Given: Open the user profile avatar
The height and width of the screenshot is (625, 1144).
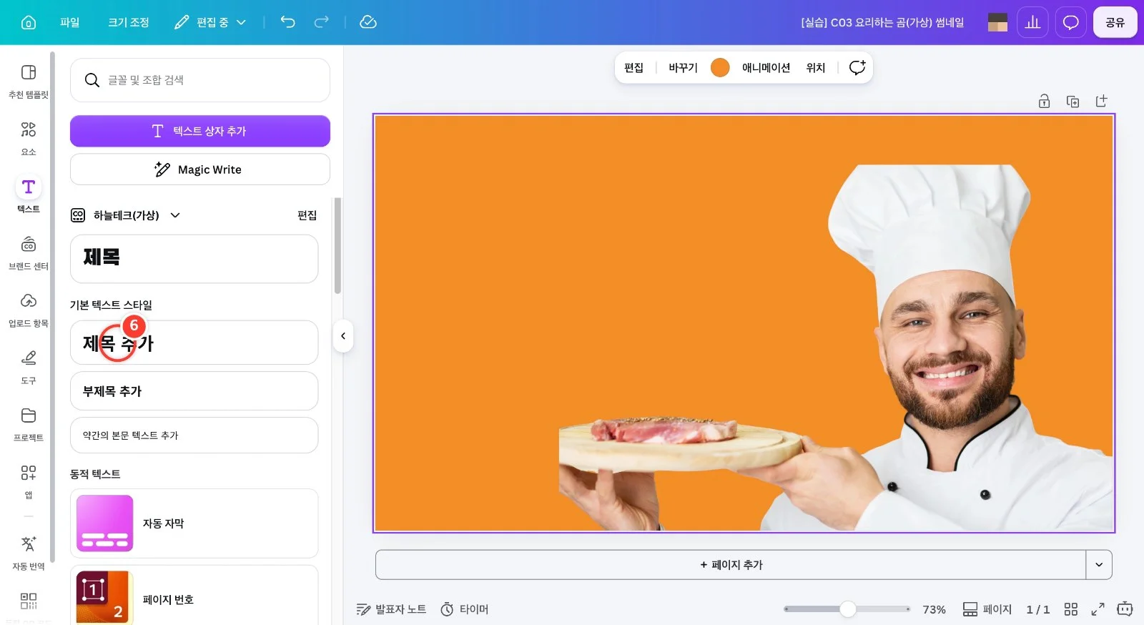Looking at the screenshot, I should pos(997,22).
